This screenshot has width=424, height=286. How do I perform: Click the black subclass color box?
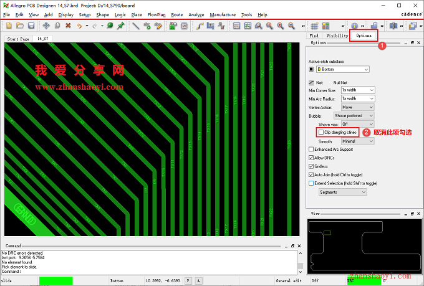311,69
